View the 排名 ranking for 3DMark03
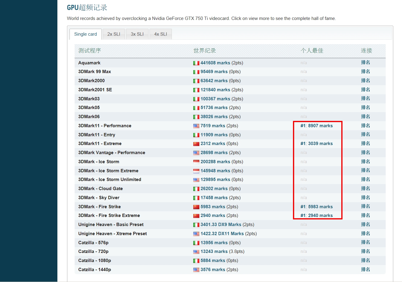Image resolution: width=402 pixels, height=282 pixels. tap(365, 99)
